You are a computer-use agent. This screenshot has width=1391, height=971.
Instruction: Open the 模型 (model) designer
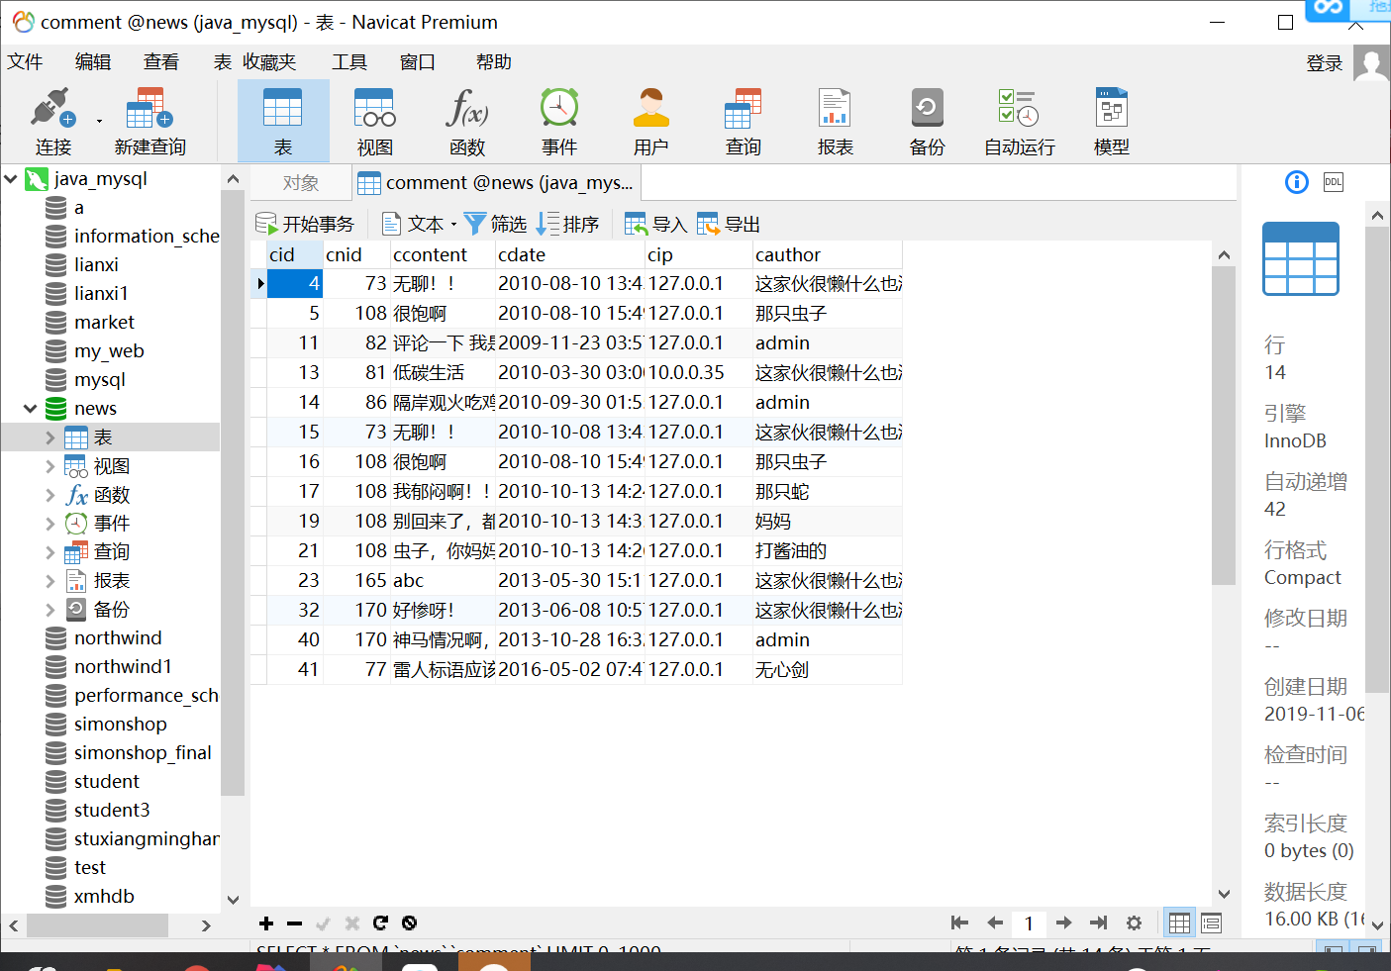pyautogui.click(x=1111, y=119)
